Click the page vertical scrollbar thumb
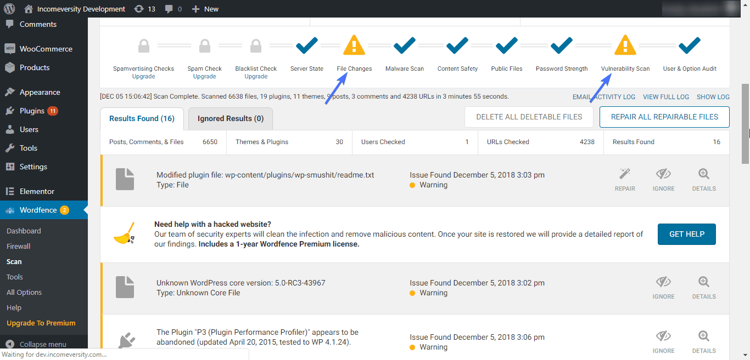Viewport: 750px width, 360px height. pyautogui.click(x=745, y=123)
